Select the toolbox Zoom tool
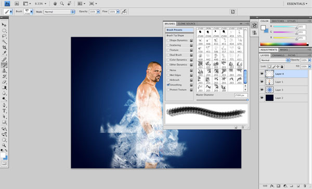This screenshot has width=312, height=189. 4,145
